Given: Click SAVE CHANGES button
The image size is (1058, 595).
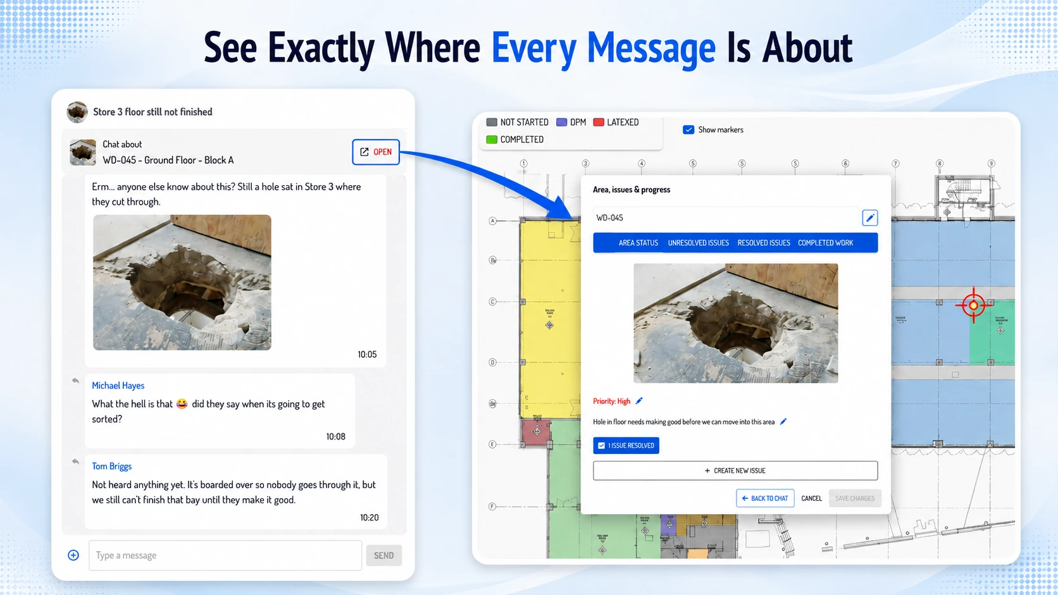Looking at the screenshot, I should [x=855, y=498].
